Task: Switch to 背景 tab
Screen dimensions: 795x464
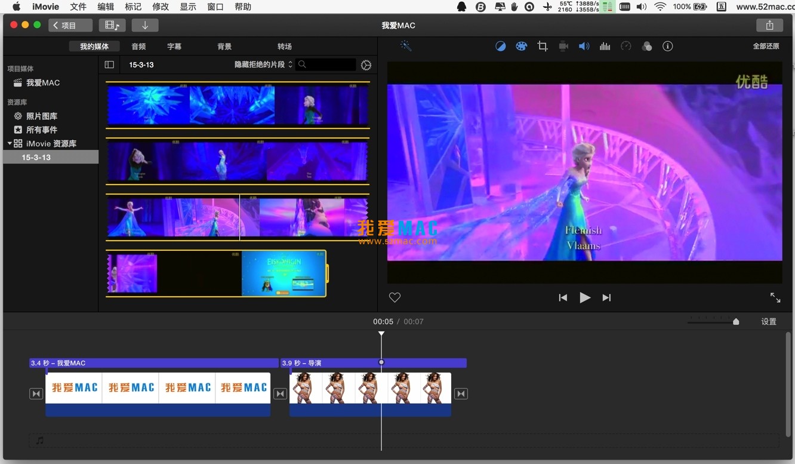Action: click(224, 46)
